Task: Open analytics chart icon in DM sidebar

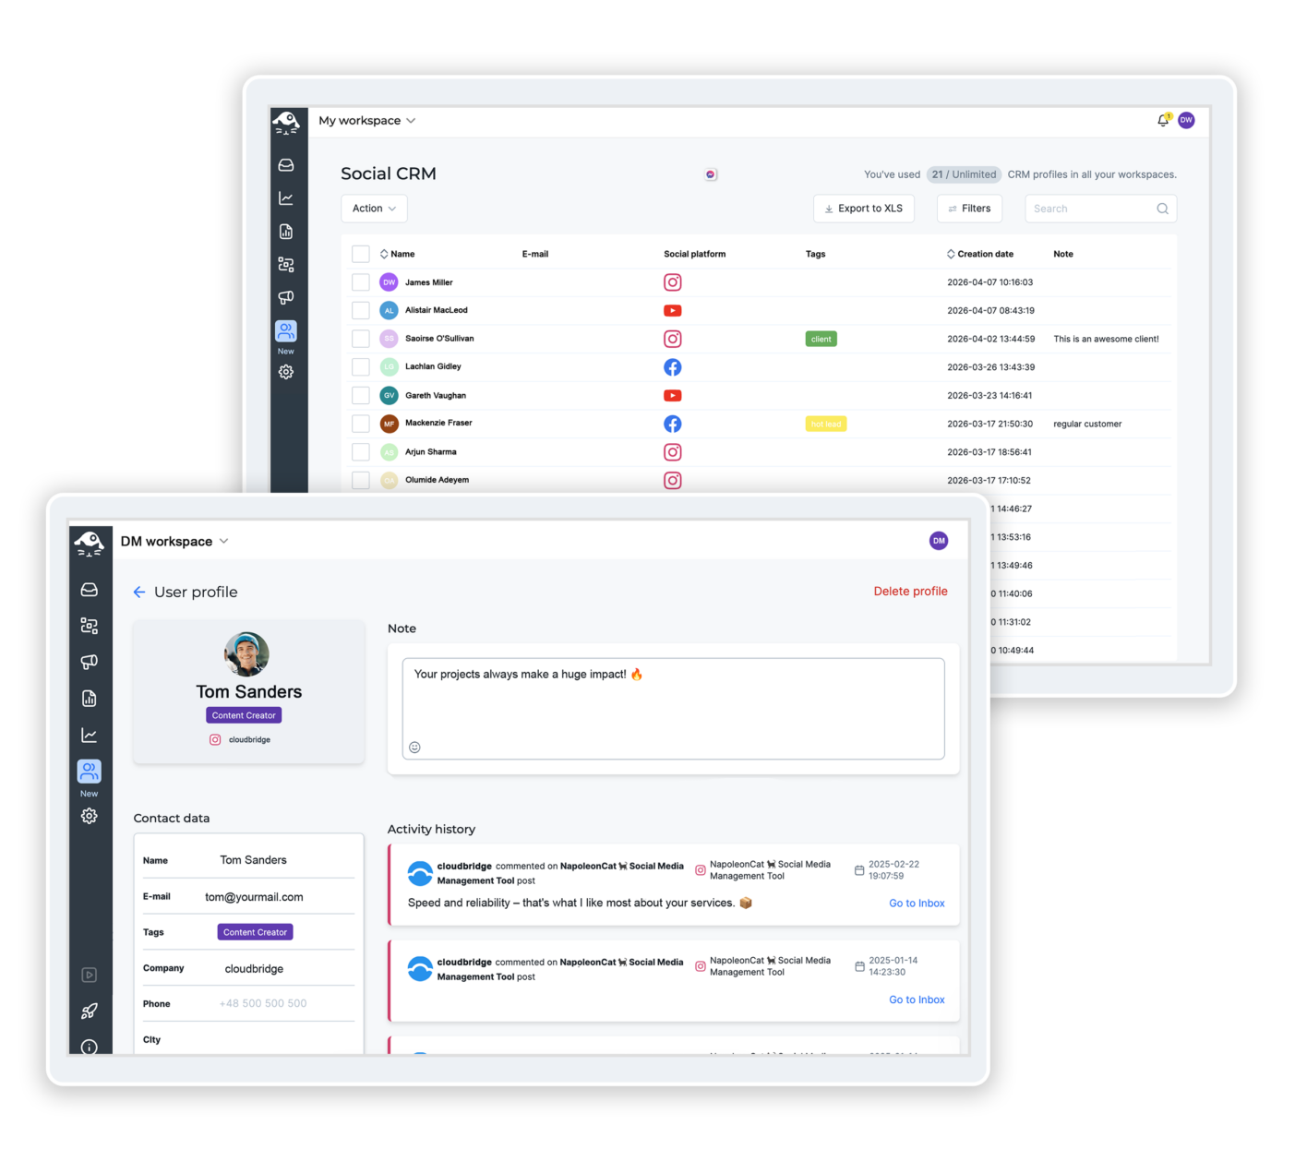Action: [90, 735]
